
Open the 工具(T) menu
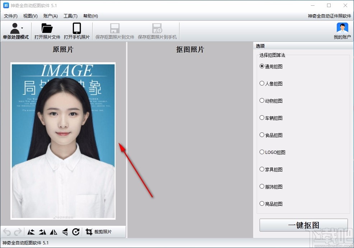point(70,16)
